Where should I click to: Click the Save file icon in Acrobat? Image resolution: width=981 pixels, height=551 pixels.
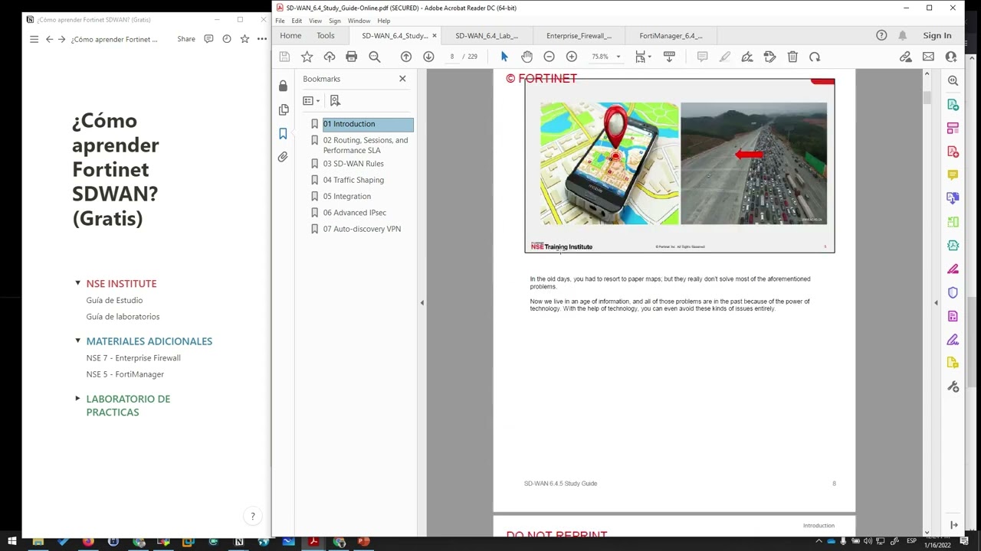pos(284,57)
